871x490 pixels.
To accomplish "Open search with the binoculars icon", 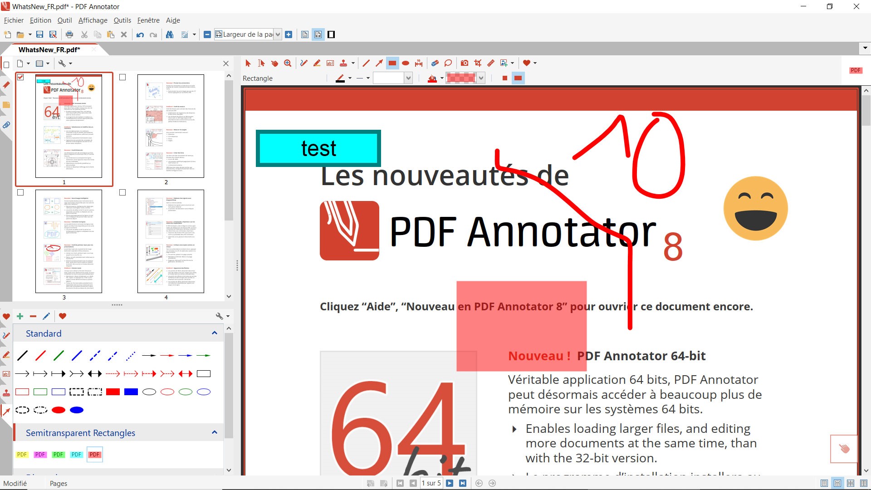I will pyautogui.click(x=170, y=34).
